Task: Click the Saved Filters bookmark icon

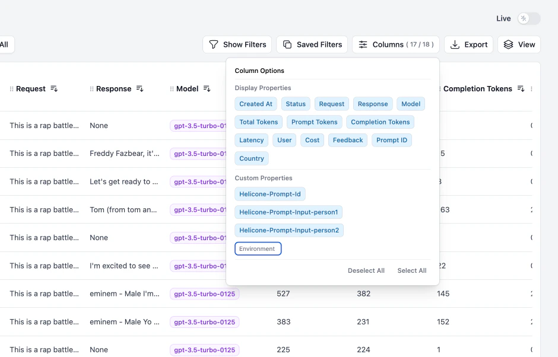Action: [286, 44]
